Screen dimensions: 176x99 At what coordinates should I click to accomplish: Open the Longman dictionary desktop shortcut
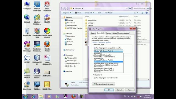coord(37,73)
